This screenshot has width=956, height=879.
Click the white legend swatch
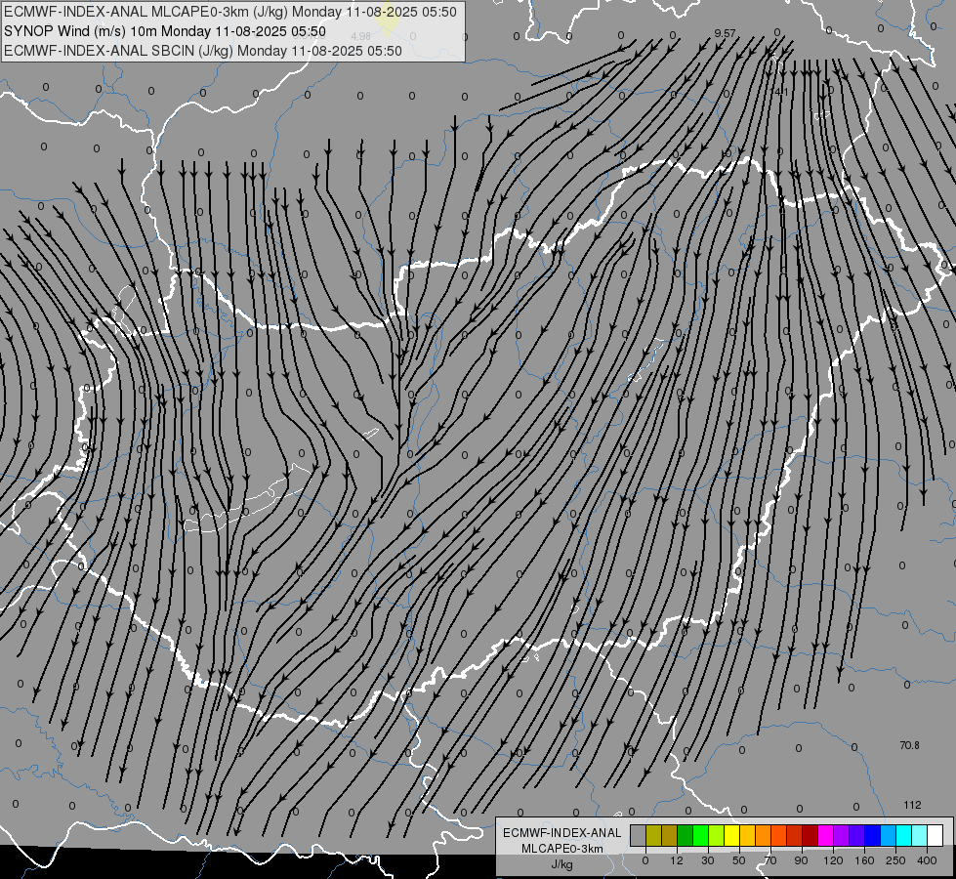pos(935,835)
